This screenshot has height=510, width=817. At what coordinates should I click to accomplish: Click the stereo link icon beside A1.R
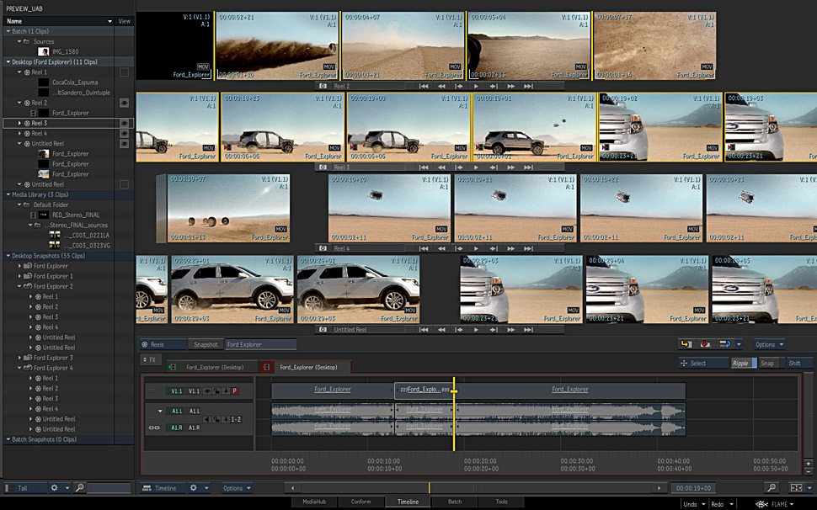pos(154,428)
